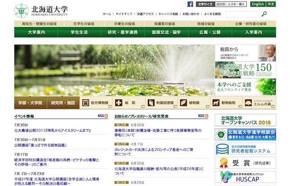This screenshot has height=186, width=302.
Task: Select 高校生・受験生の皆様 audience tab
Action: [x=39, y=24]
